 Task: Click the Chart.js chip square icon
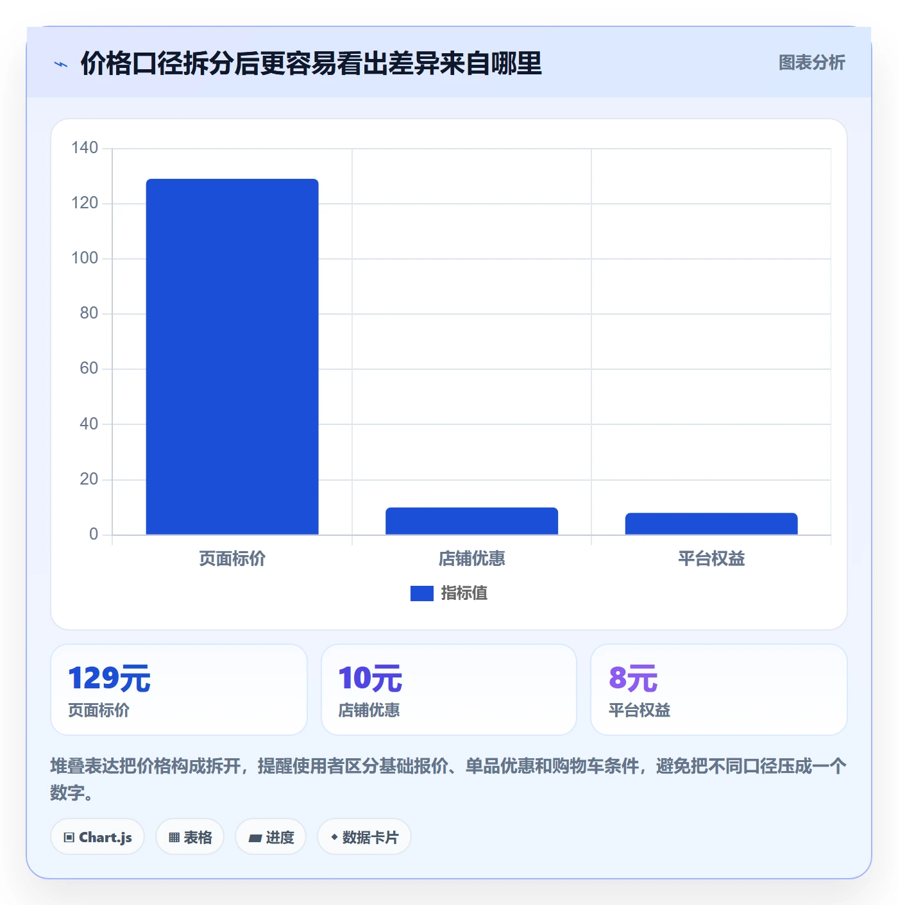69,838
